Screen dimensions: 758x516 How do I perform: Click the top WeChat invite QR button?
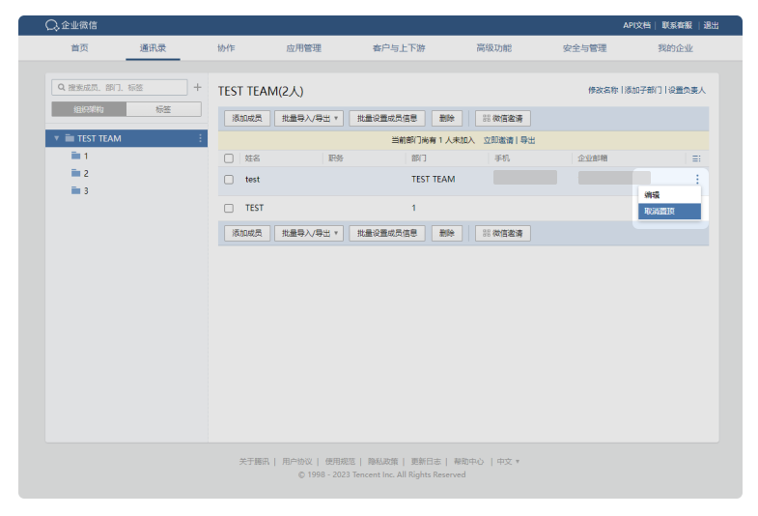tap(502, 118)
